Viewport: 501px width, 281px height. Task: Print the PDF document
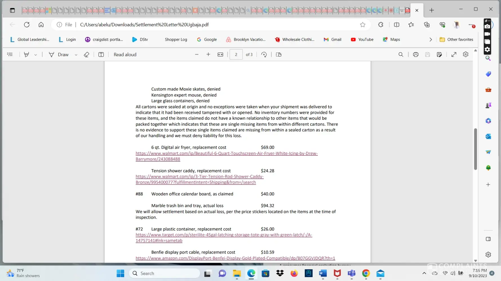tap(416, 55)
